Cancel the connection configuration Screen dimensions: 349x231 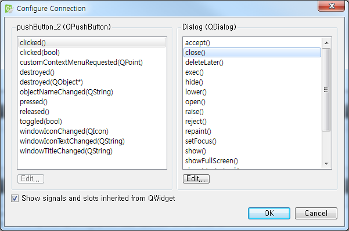click(316, 213)
